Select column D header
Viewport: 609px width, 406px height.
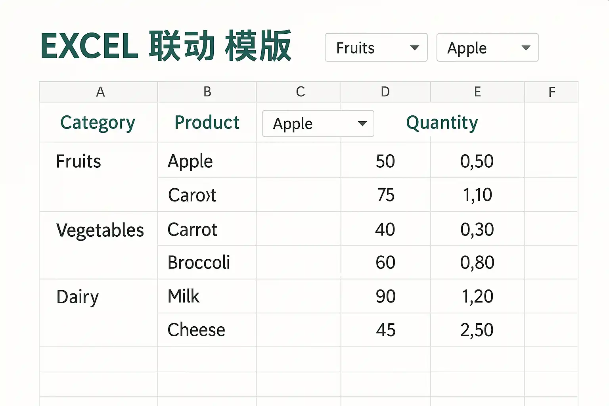[386, 92]
